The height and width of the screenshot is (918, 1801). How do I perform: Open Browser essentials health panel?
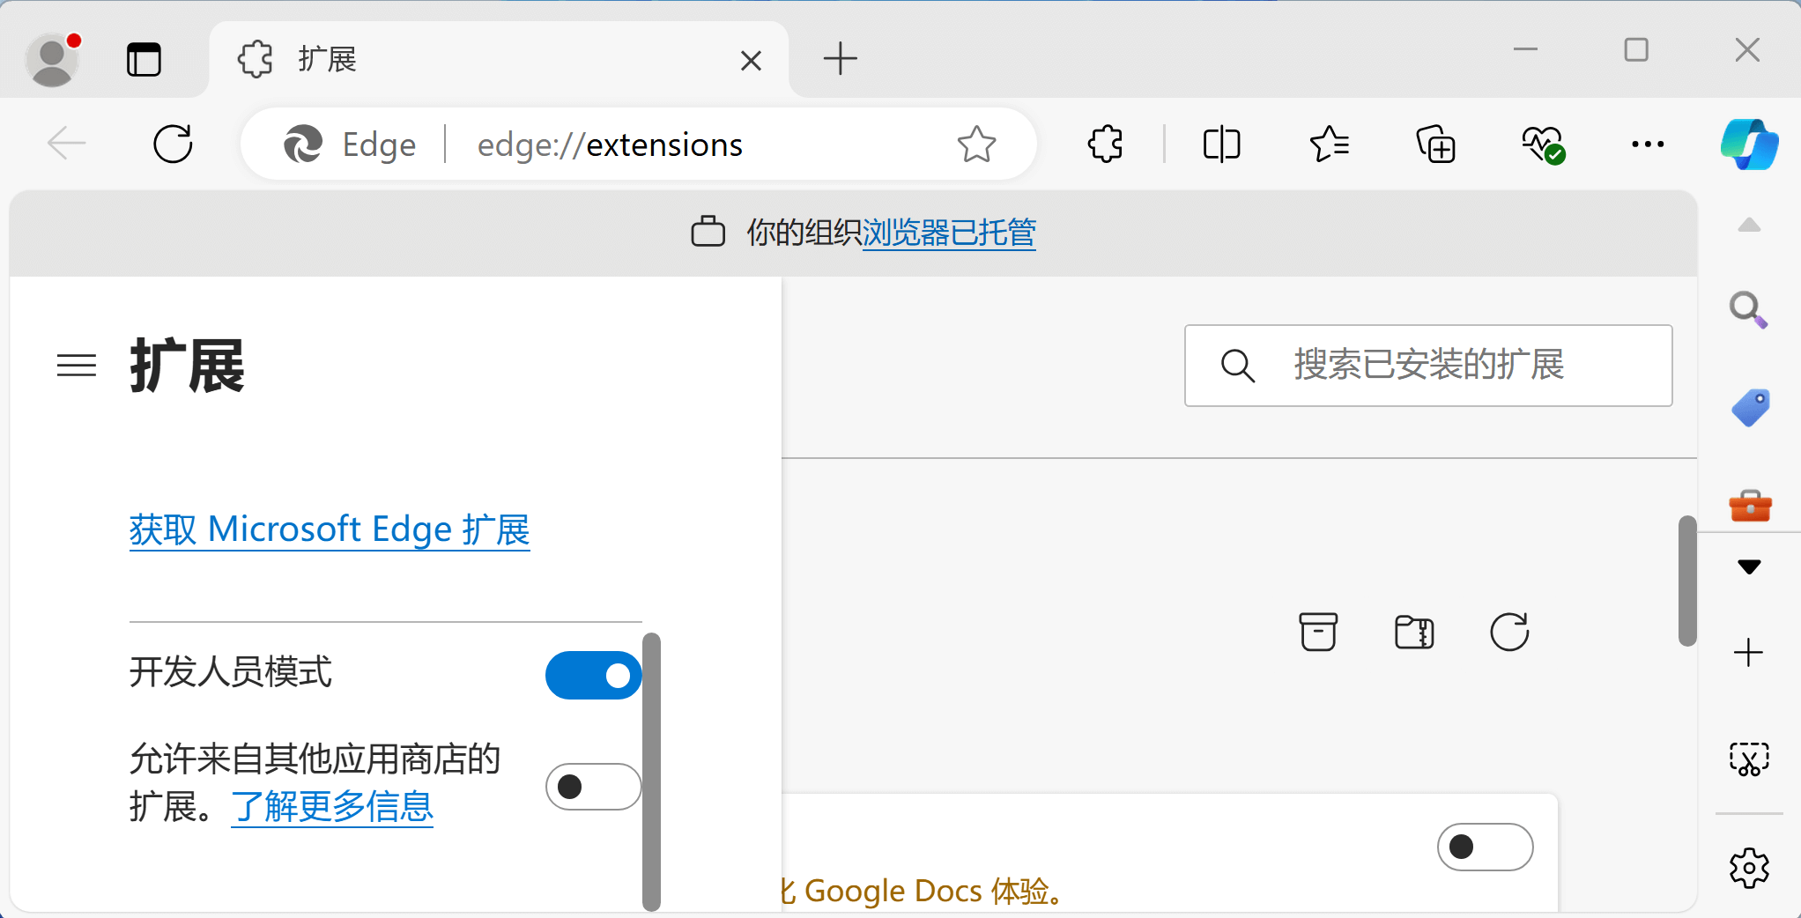(1542, 144)
